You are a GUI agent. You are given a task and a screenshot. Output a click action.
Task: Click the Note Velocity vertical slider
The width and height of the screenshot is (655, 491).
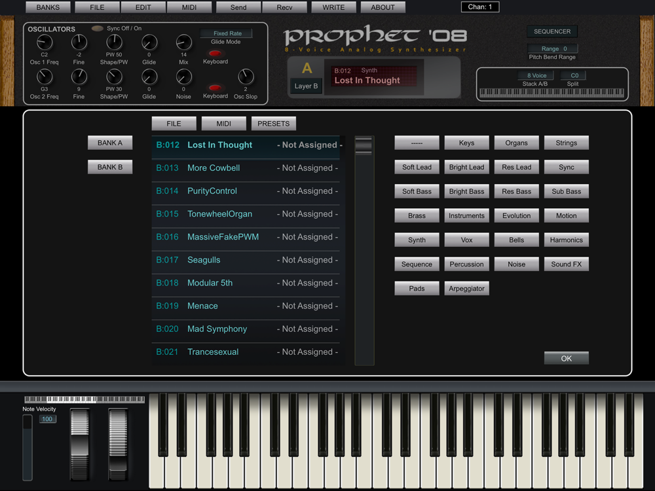27,448
